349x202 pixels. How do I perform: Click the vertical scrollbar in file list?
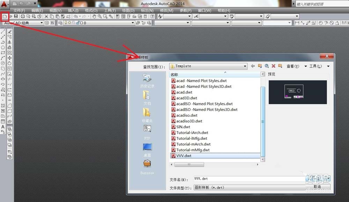point(263,122)
